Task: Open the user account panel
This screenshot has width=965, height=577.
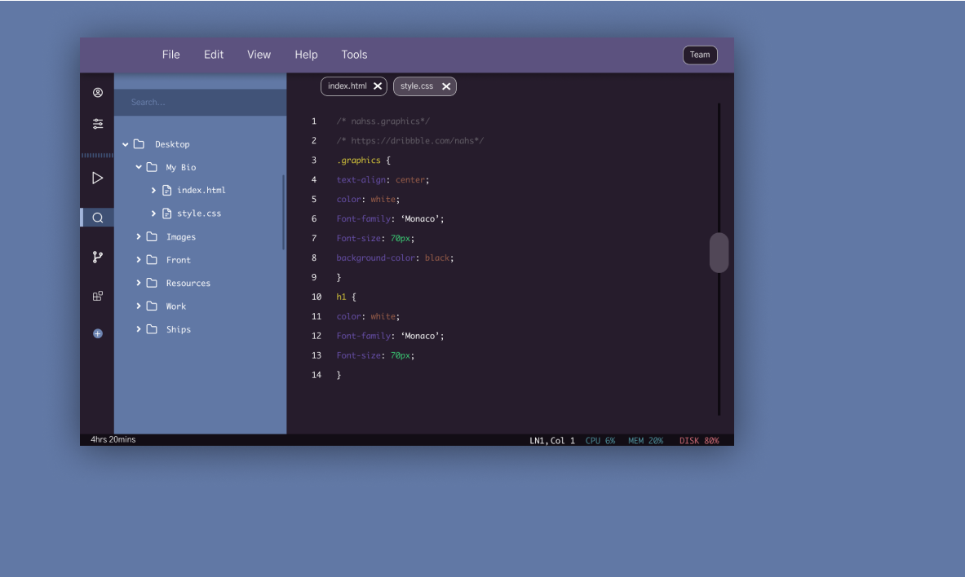Action: click(x=97, y=92)
